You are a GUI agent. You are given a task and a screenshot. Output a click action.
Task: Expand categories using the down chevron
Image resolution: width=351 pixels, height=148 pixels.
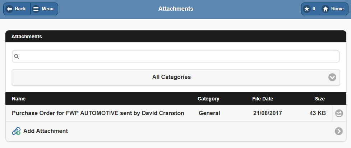tap(332, 77)
